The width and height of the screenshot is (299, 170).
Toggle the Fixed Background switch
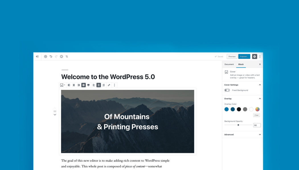pyautogui.click(x=227, y=90)
